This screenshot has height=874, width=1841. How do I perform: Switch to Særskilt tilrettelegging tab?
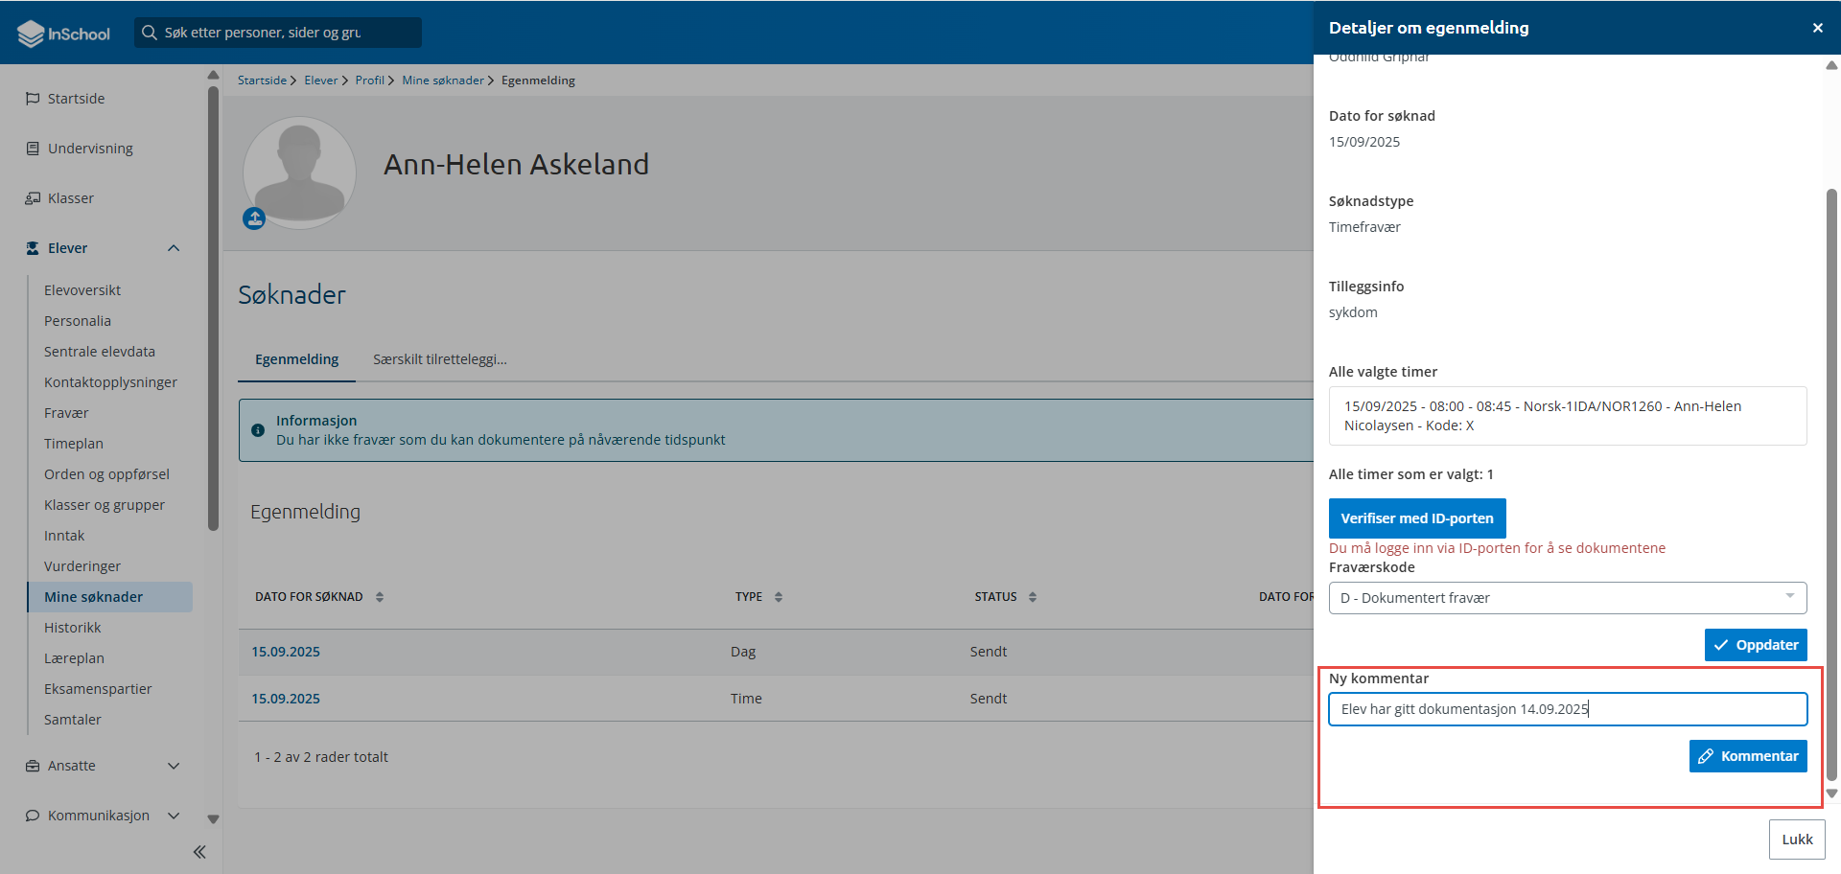pos(439,359)
